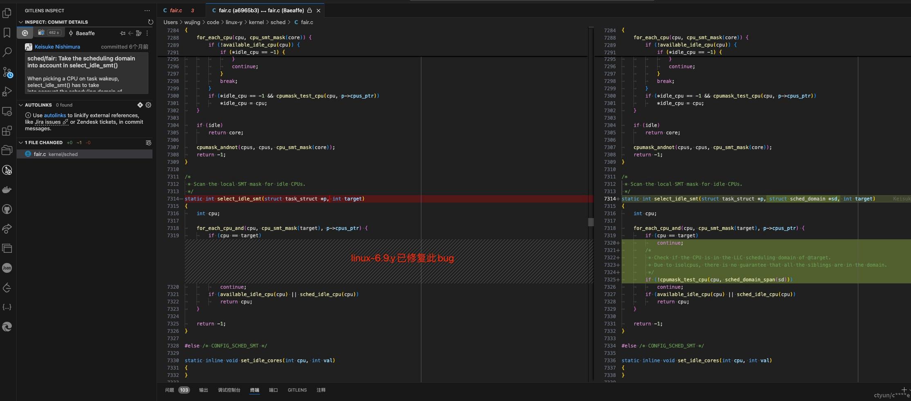Navigate back to previous commit
The width and height of the screenshot is (911, 401).
click(x=130, y=33)
